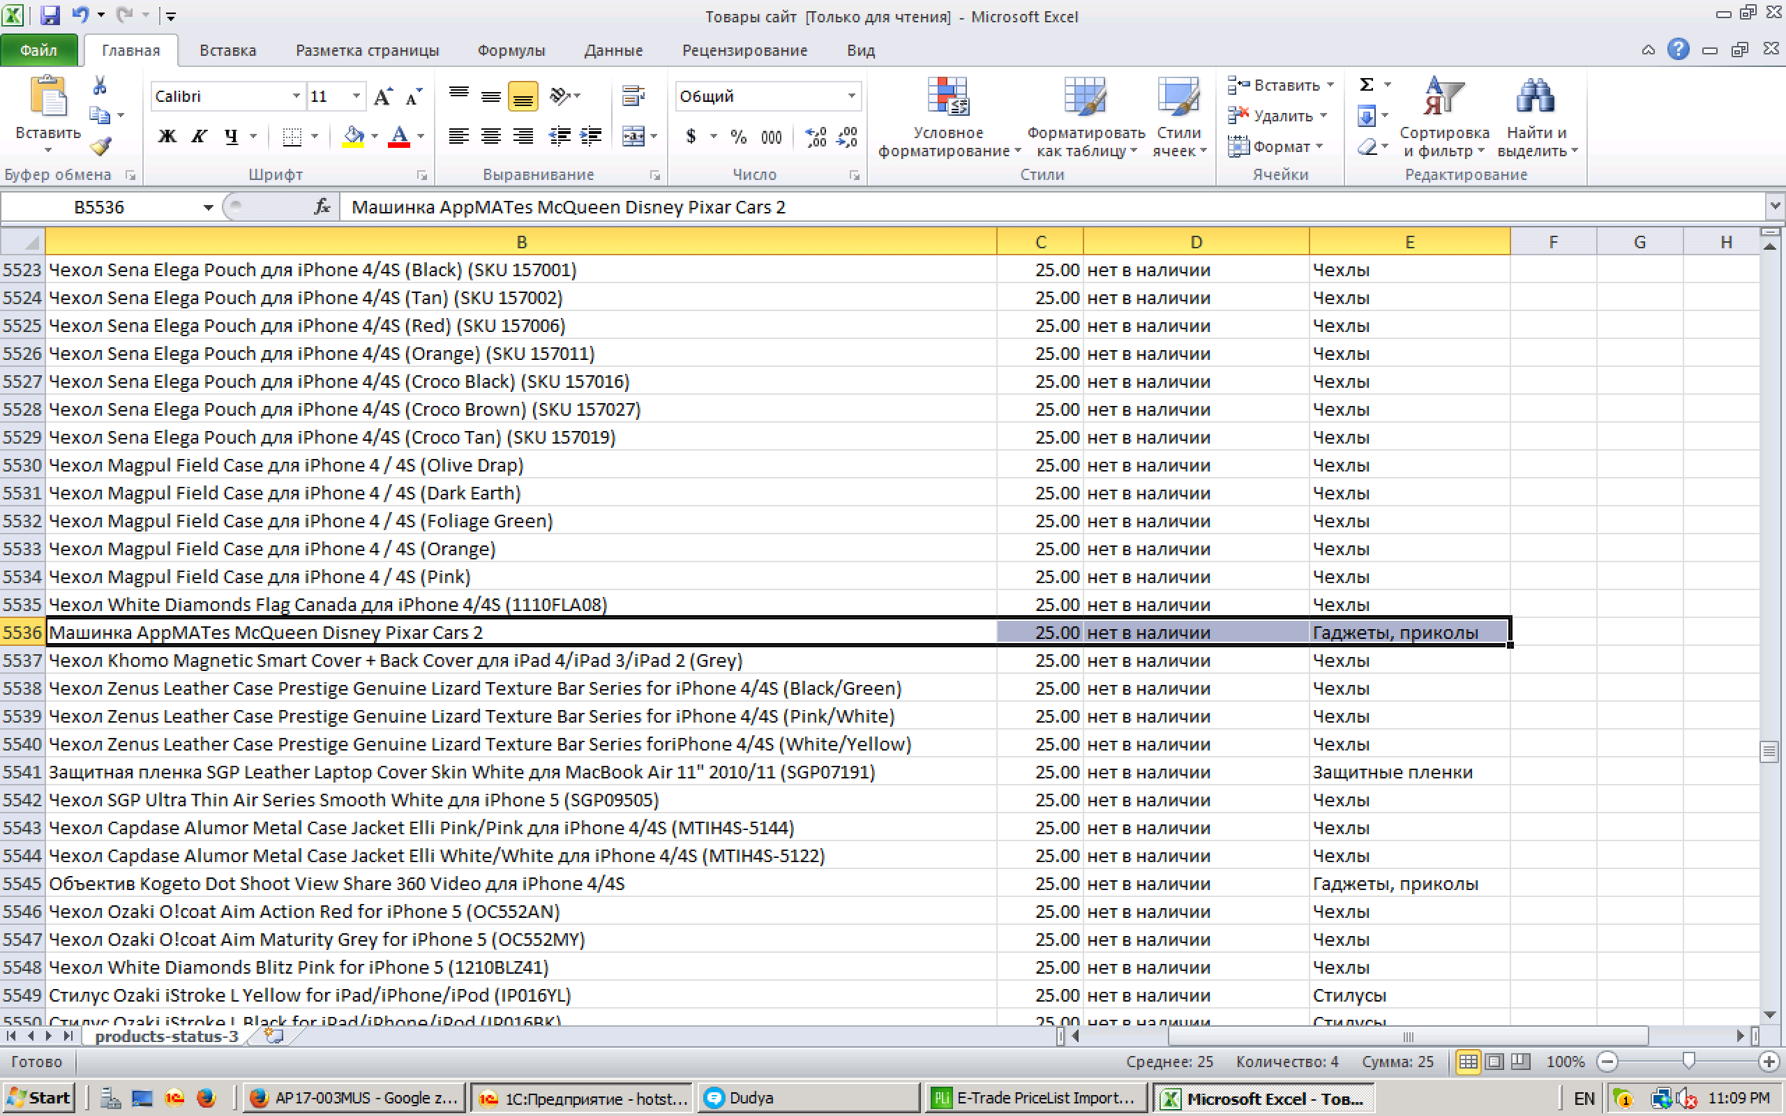This screenshot has width=1786, height=1116.
Task: Switch to the Формулы tab
Action: 511,50
